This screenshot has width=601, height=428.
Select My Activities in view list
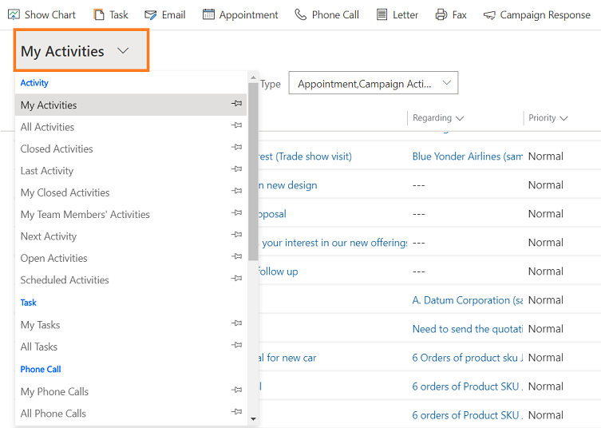coord(131,105)
